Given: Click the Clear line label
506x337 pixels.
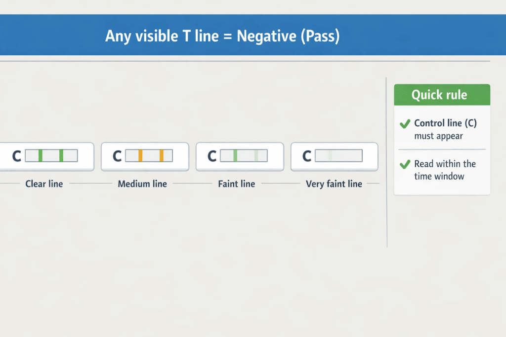Looking at the screenshot, I should pos(44,184).
